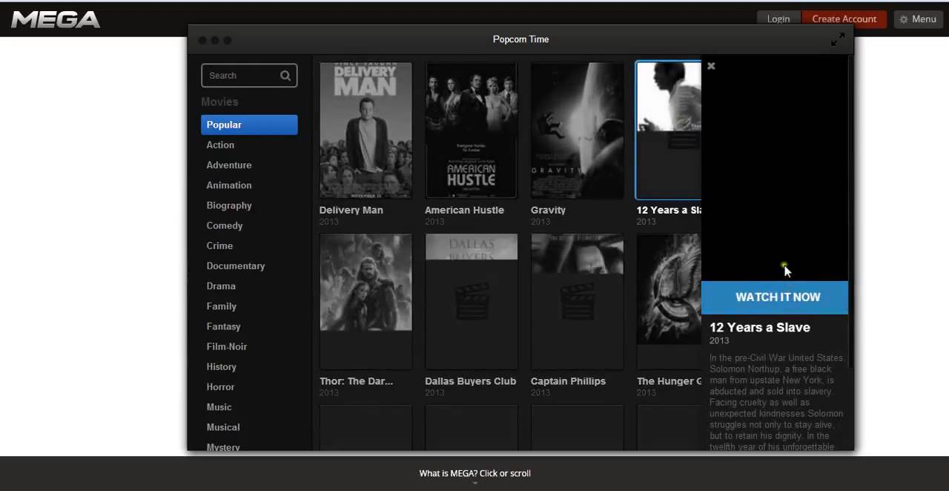Select the History genre

[221, 366]
